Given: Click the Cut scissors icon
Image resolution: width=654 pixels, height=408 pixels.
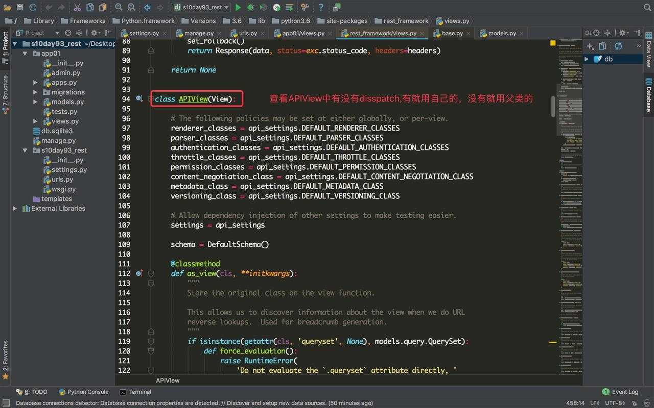Looking at the screenshot, I should click(77, 7).
